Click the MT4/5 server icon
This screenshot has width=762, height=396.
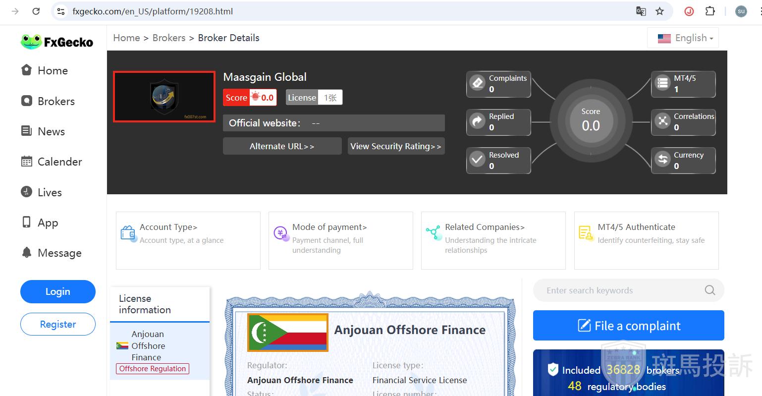(x=662, y=83)
